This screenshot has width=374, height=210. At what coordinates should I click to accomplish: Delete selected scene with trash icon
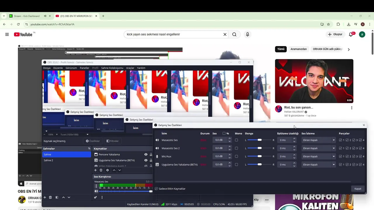pyautogui.click(x=50, y=197)
